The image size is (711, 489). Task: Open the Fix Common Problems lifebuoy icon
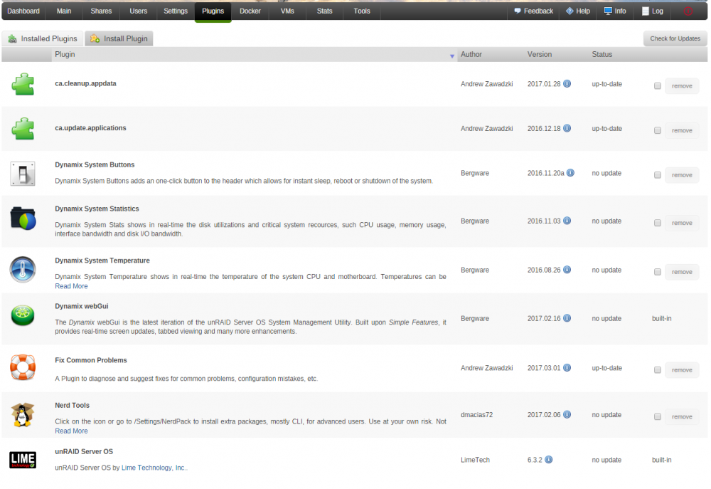click(x=23, y=367)
